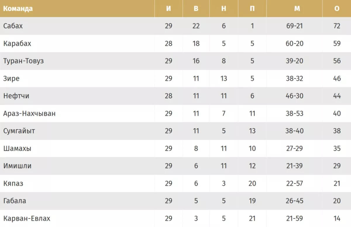This screenshot has width=351, height=227.
Task: Click the Команда column header
Action: [x=18, y=8]
